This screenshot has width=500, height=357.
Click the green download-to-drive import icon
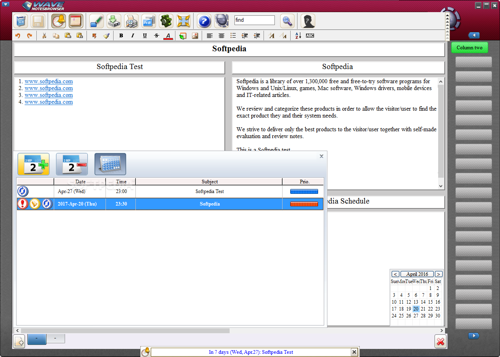(114, 21)
